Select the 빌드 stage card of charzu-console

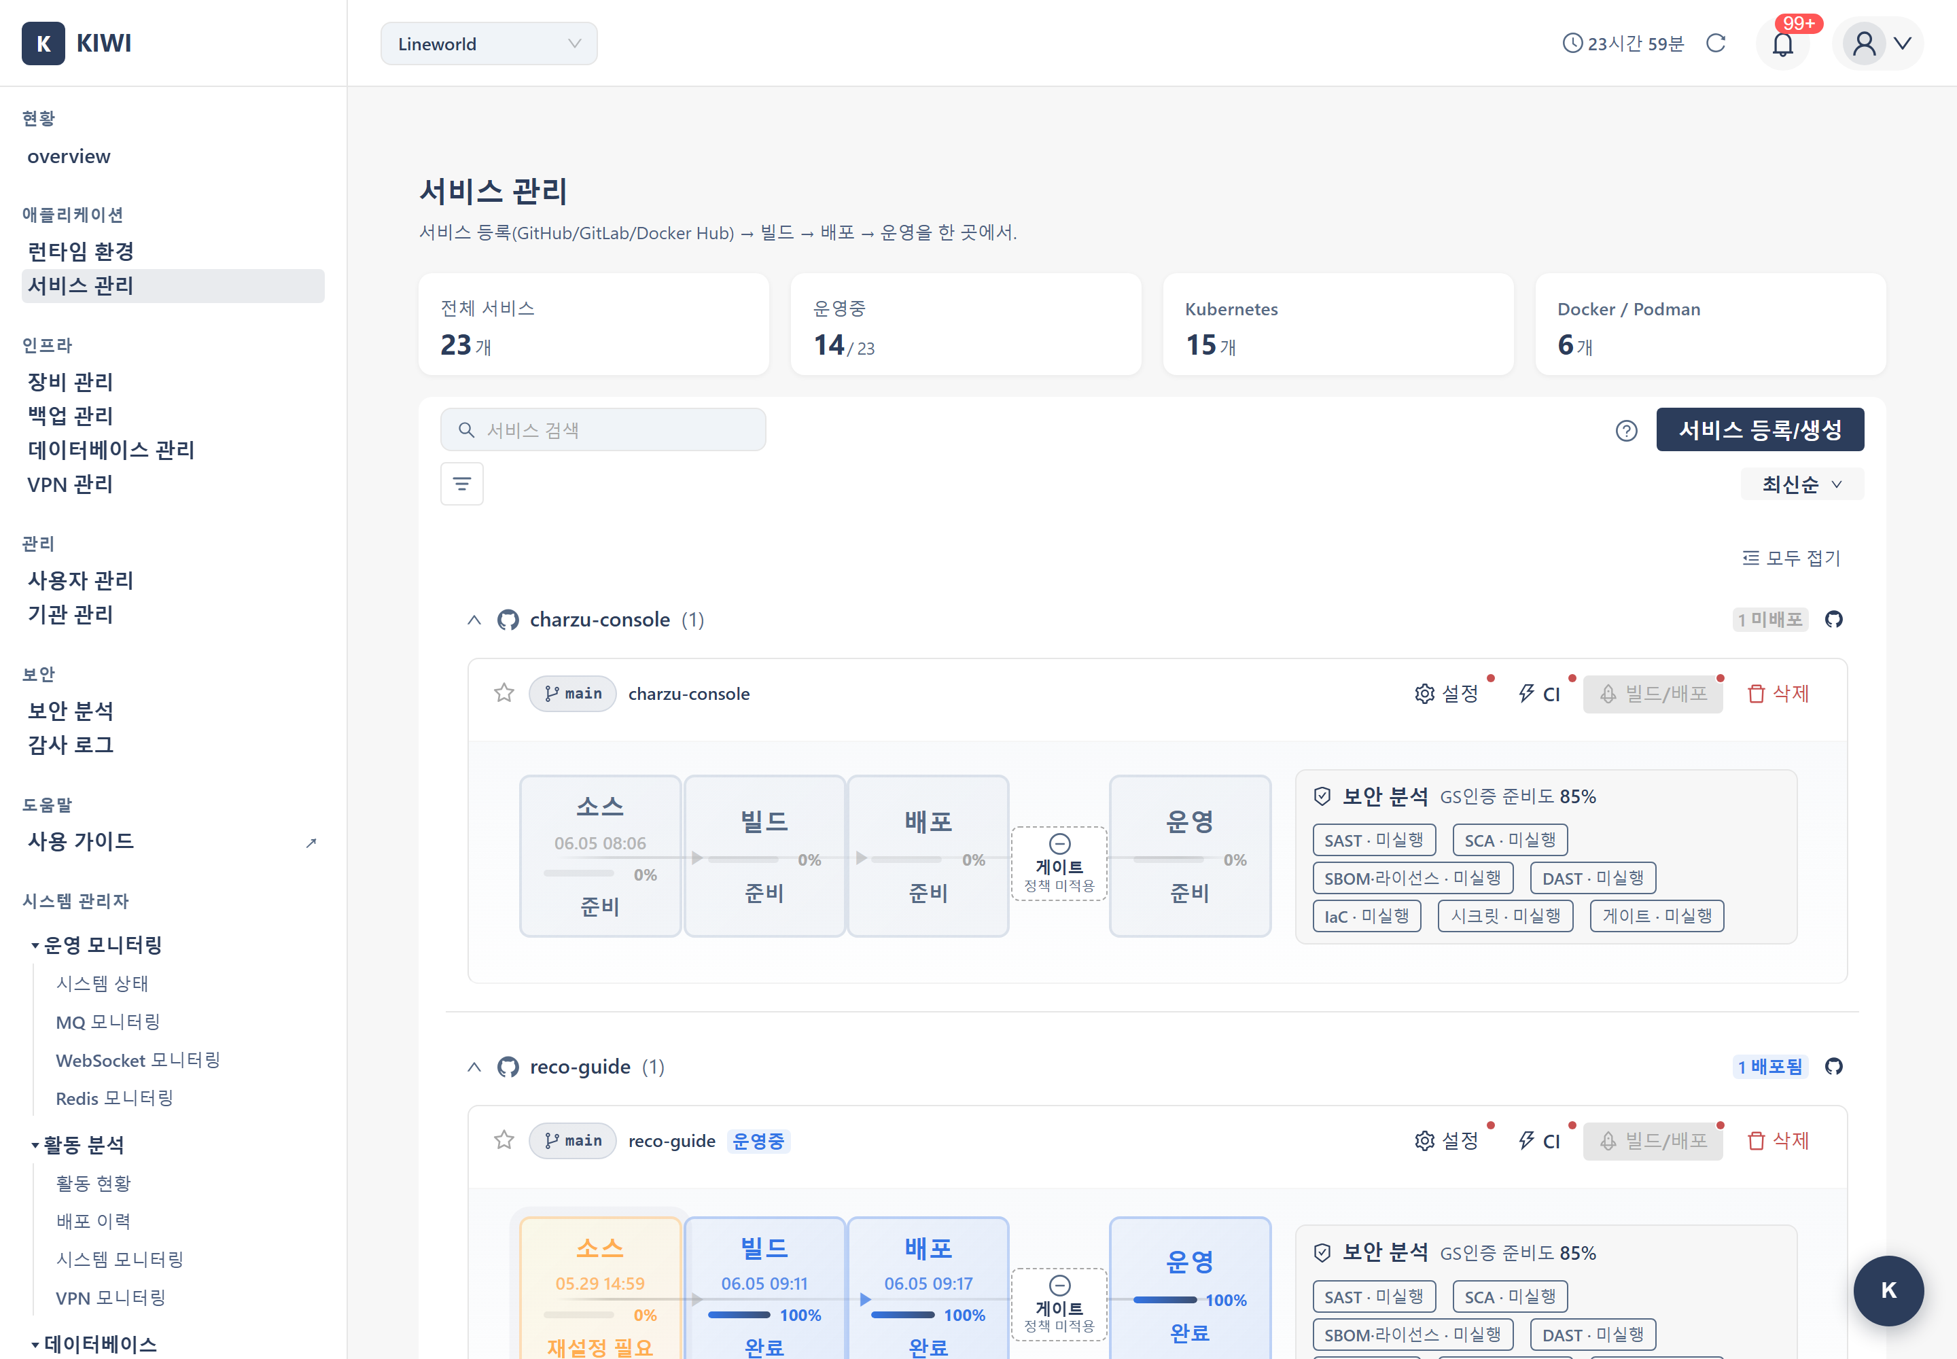(x=764, y=855)
